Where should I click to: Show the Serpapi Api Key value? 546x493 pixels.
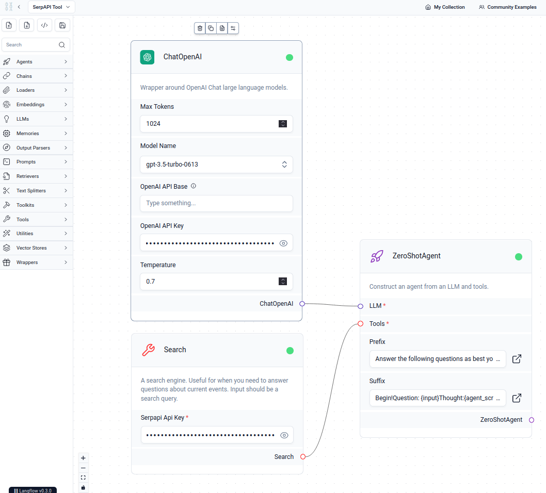[284, 435]
